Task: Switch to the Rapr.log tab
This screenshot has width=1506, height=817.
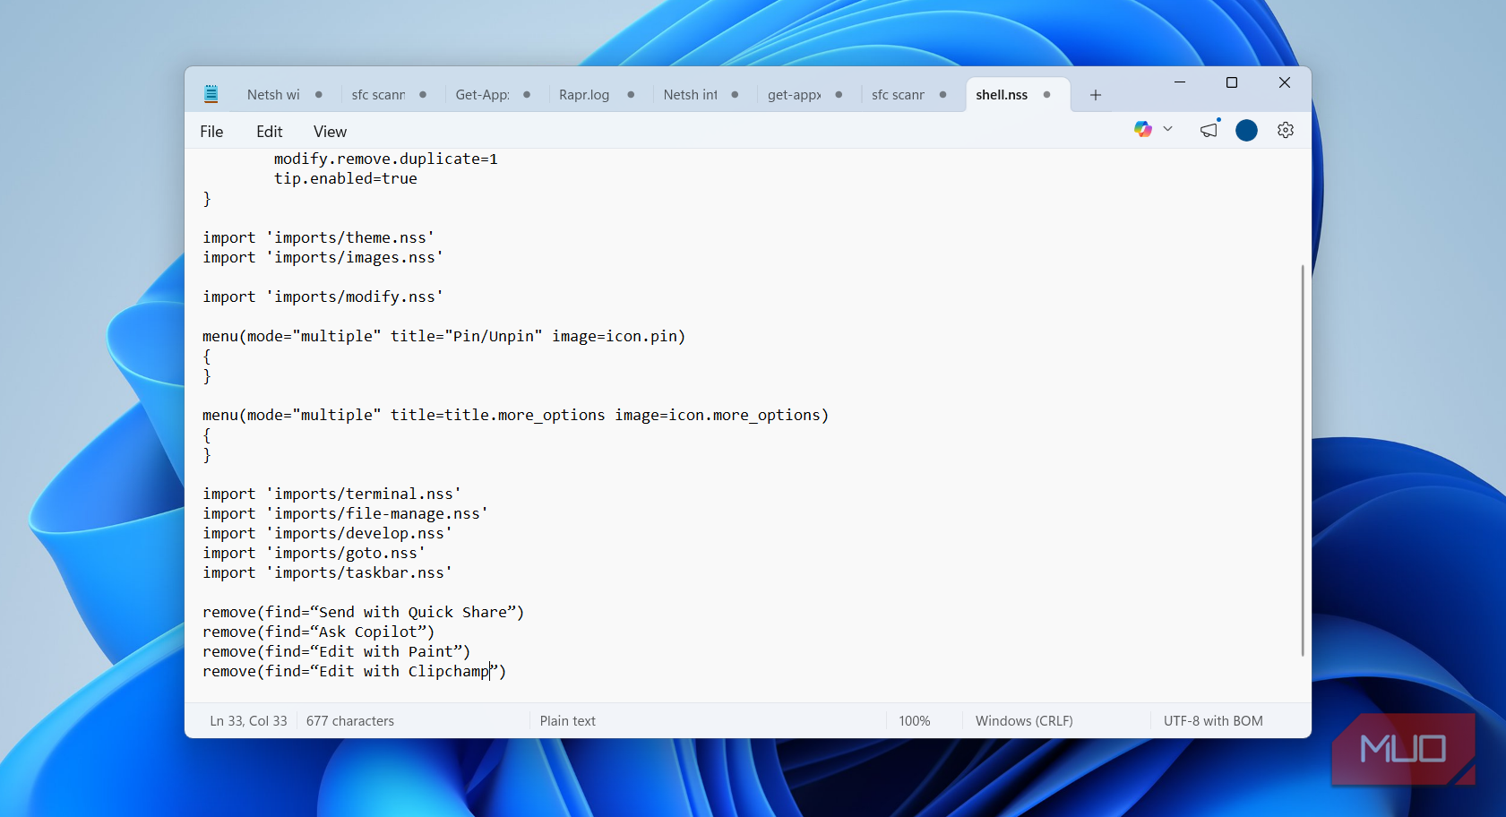Action: (x=584, y=95)
